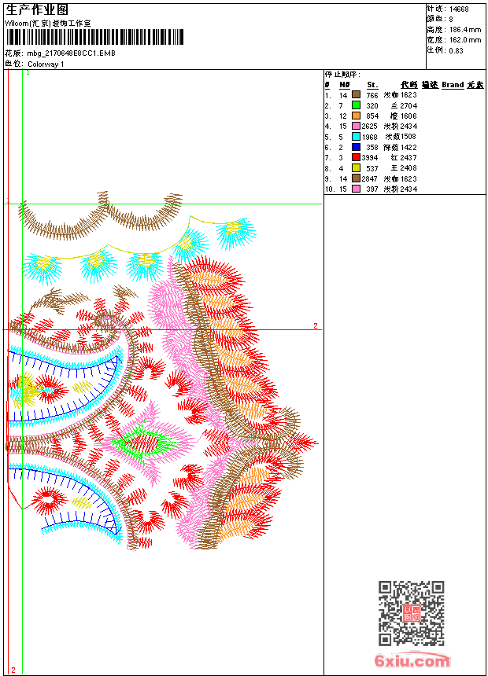Select the 'Colorway 1' text
The image size is (488, 676).
coord(46,64)
